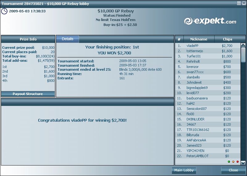Click the orange status dot
This screenshot has width=247, height=176.
[x=233, y=162]
